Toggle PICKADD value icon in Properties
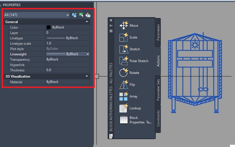Screen dimensions: 235x147 point(74,15)
